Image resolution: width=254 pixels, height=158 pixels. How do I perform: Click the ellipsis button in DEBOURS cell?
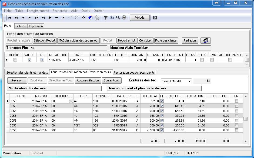point(71,101)
